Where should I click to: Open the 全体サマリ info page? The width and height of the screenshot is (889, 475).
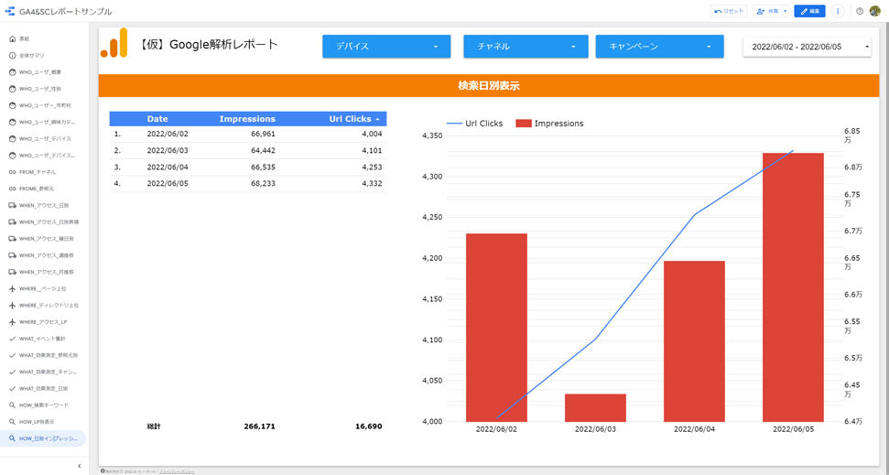(x=32, y=55)
